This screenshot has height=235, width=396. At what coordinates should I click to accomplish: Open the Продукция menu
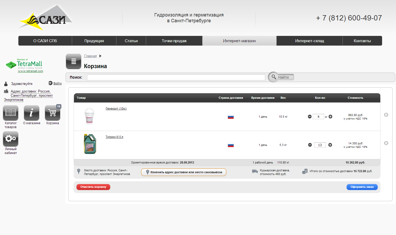94,41
